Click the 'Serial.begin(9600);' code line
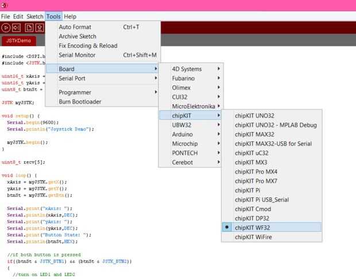Viewport: 356px width, 279px height. 33,123
